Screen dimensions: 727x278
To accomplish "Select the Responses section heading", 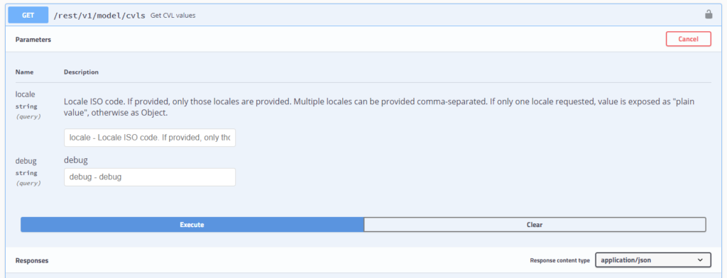I will (31, 261).
